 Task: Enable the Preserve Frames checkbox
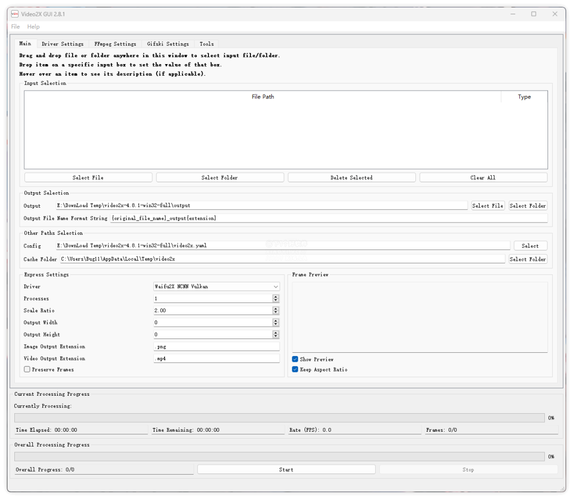tap(27, 369)
